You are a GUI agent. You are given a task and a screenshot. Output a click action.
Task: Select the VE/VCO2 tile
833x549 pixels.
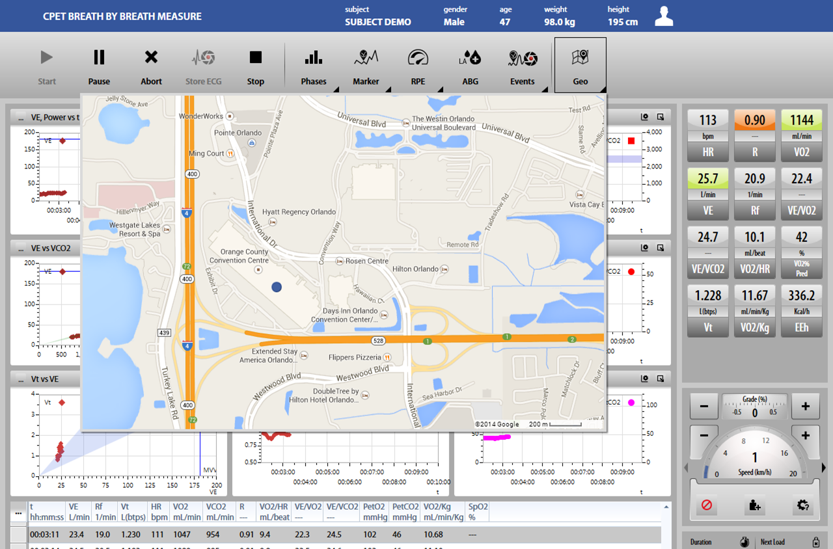pyautogui.click(x=708, y=252)
